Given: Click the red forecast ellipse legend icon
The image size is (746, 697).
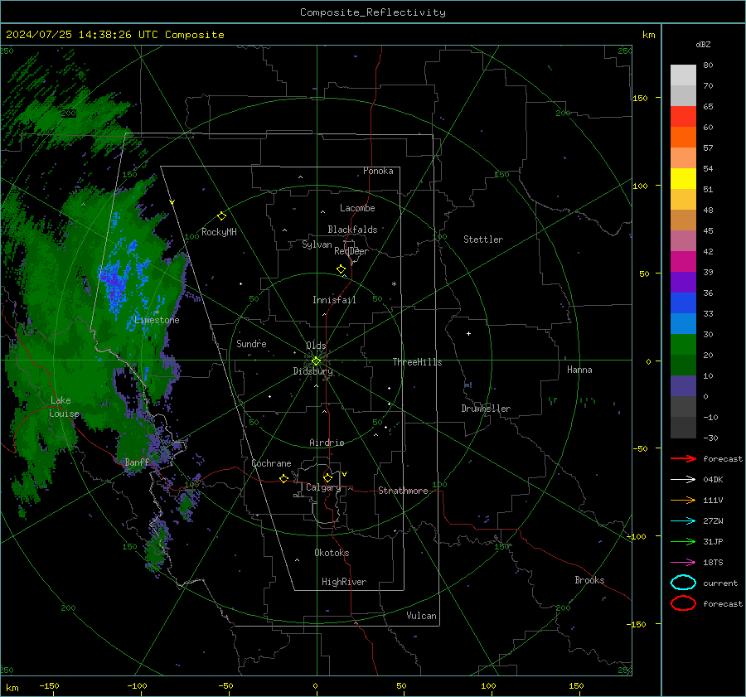Looking at the screenshot, I should coord(683,603).
